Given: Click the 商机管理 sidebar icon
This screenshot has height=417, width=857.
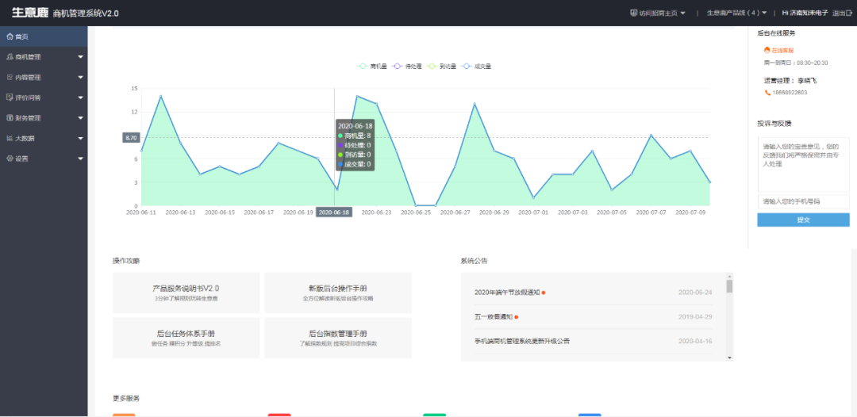Looking at the screenshot, I should tap(10, 57).
